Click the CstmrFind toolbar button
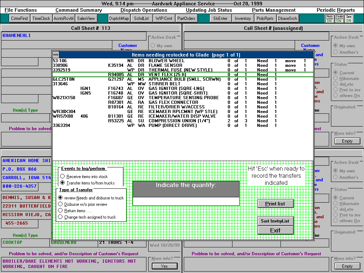The width and height of the screenshot is (364, 273). coord(19,18)
